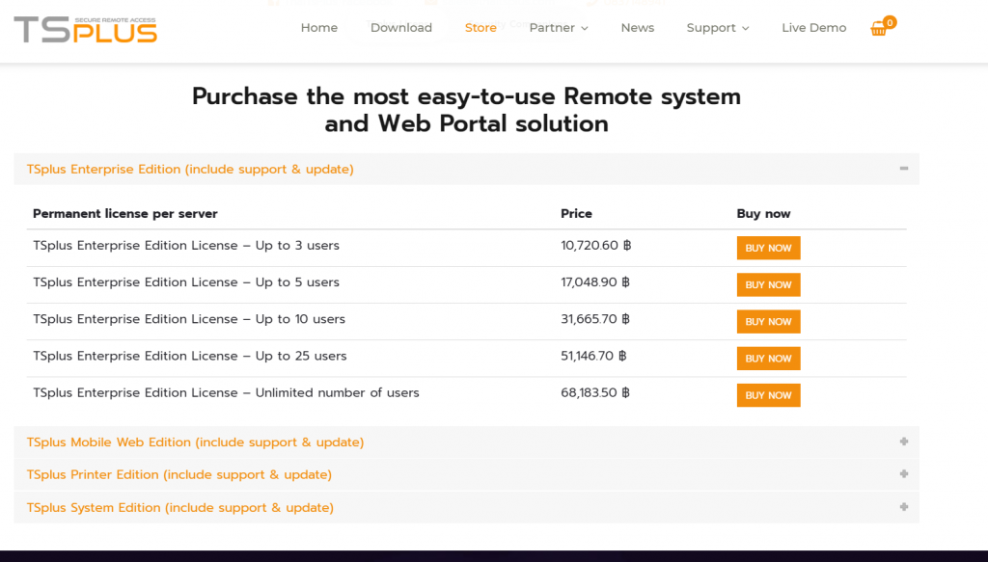The height and width of the screenshot is (562, 988).
Task: Click TSplus Enterprise Edition heading text
Action: (x=190, y=170)
